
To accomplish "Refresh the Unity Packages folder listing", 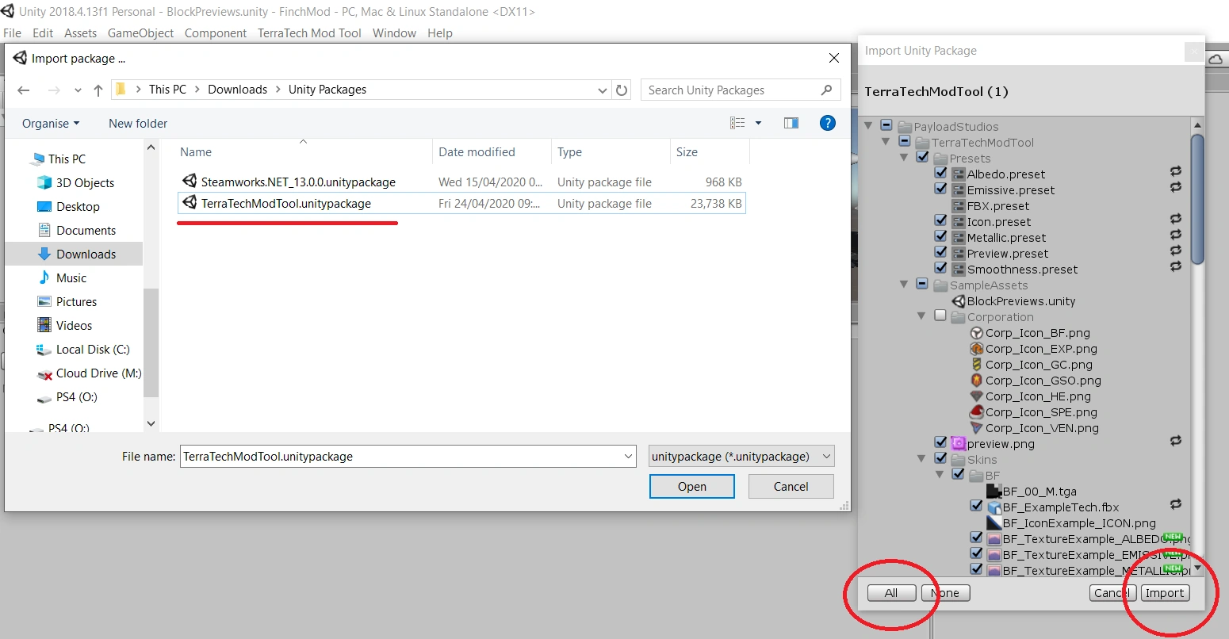I will pos(622,90).
